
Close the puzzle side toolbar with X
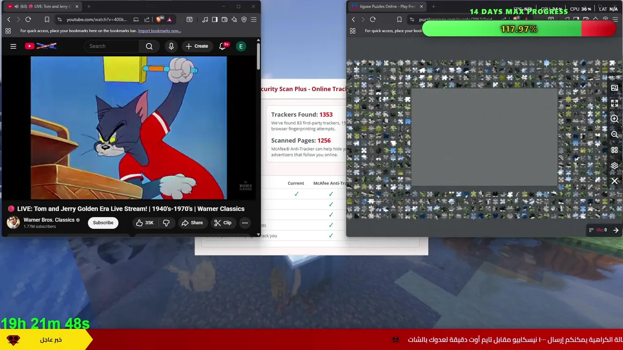coord(614,181)
